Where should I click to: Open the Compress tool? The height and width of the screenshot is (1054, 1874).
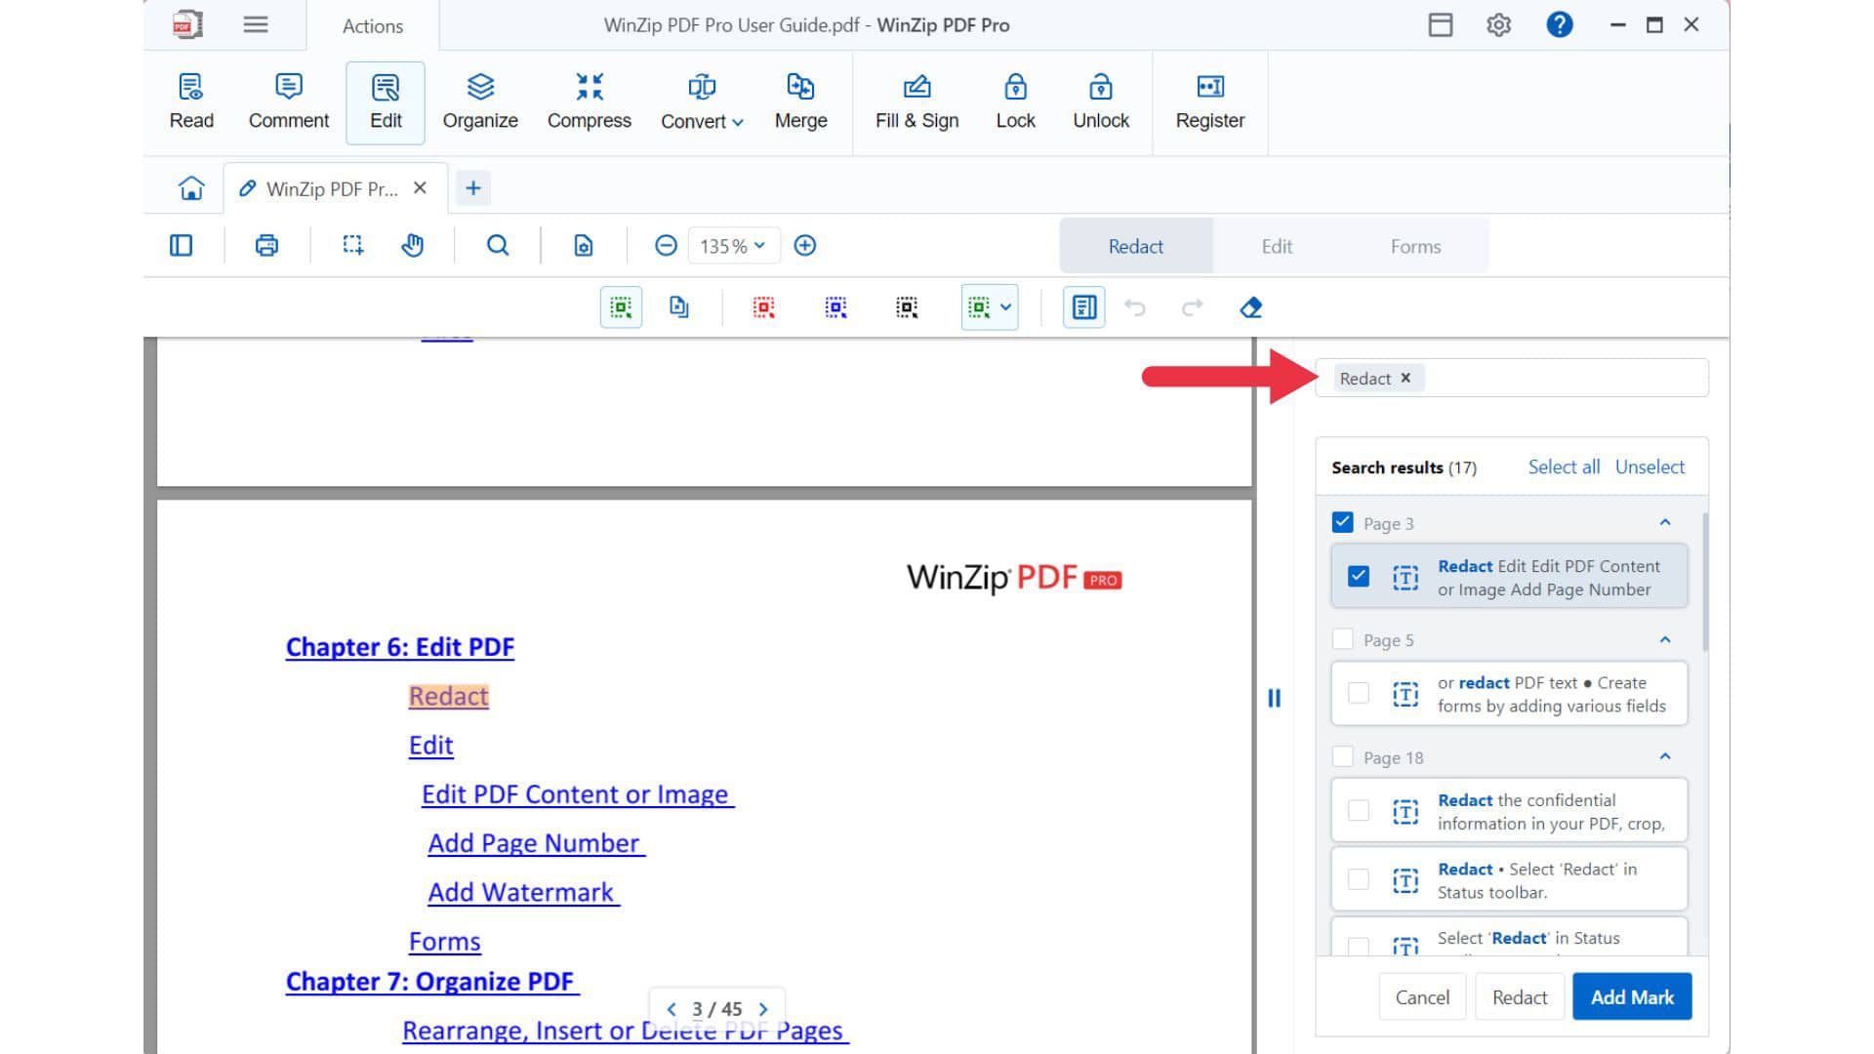click(589, 101)
